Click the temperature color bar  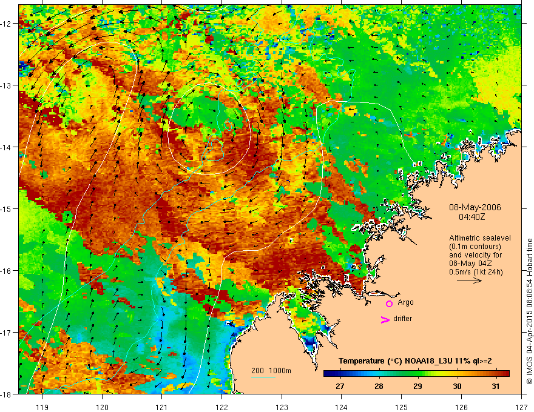tap(416, 373)
